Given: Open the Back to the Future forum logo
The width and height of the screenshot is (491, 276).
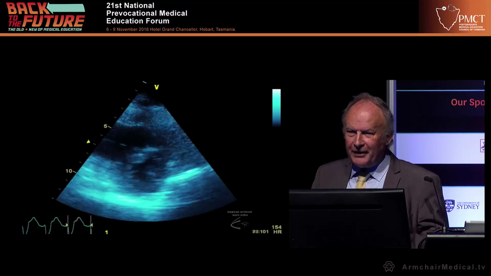Looking at the screenshot, I should (x=44, y=16).
